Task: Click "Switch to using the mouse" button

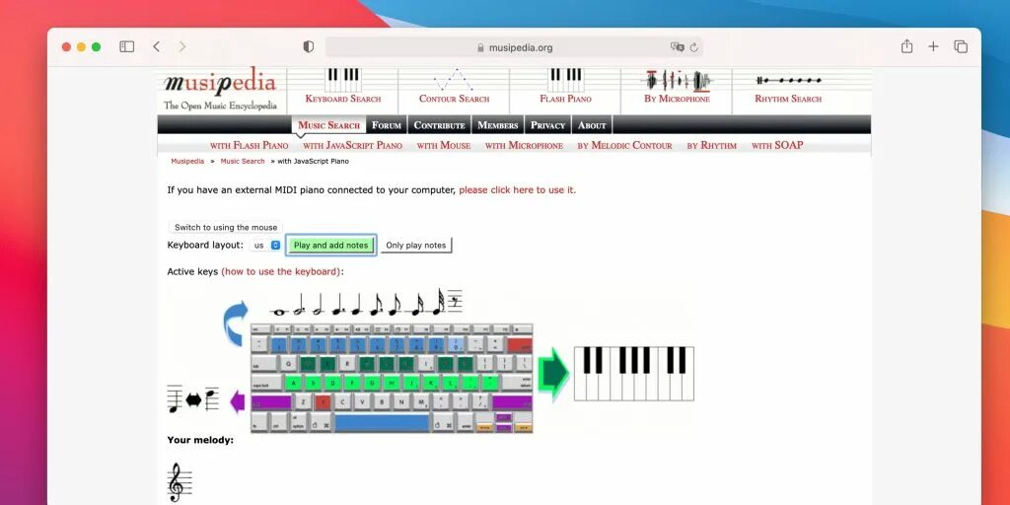Action: click(226, 228)
